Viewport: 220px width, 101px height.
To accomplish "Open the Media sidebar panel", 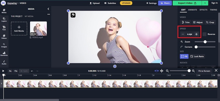I will [x=4, y=11].
